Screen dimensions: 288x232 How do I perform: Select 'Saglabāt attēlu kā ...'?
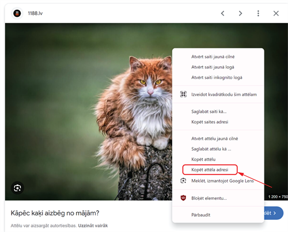[x=211, y=149]
